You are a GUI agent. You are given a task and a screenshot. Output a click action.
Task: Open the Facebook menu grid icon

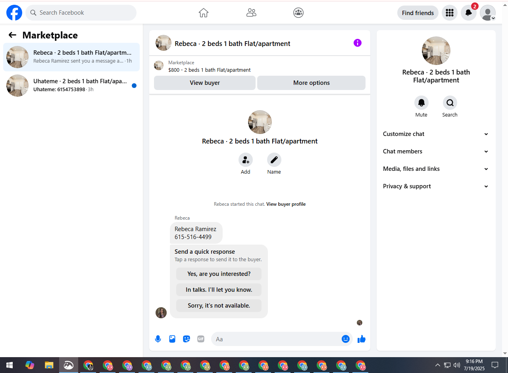click(450, 13)
